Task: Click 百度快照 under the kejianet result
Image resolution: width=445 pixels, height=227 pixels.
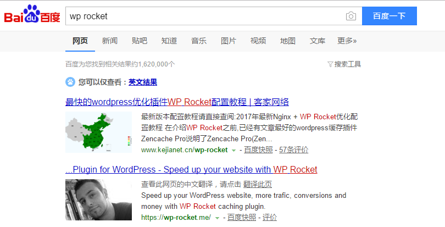Action: point(258,150)
